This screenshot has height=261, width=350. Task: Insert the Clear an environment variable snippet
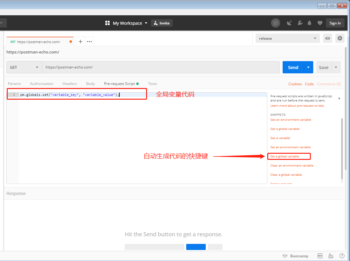(x=292, y=165)
